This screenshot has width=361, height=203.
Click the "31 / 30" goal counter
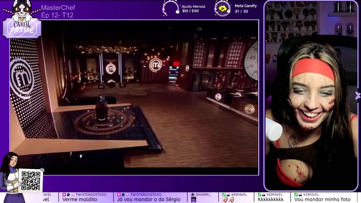241,11
